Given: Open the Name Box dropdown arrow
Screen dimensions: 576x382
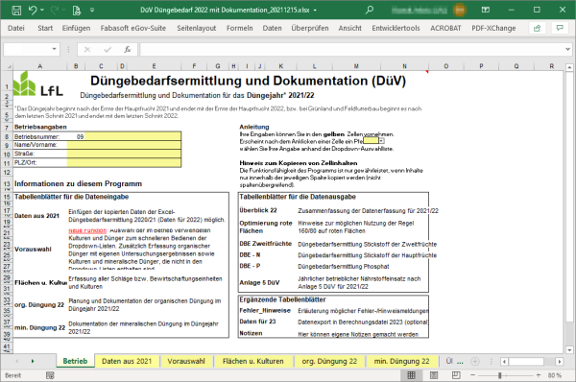Looking at the screenshot, I should 55,49.
